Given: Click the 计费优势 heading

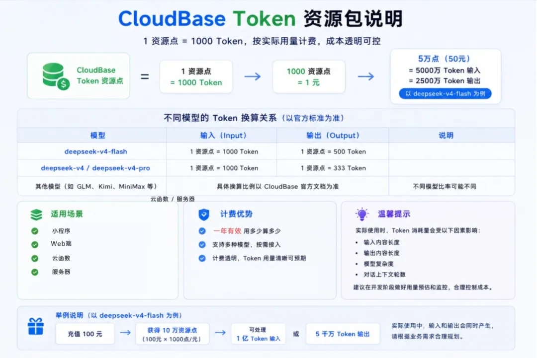Looking at the screenshot, I should point(236,214).
